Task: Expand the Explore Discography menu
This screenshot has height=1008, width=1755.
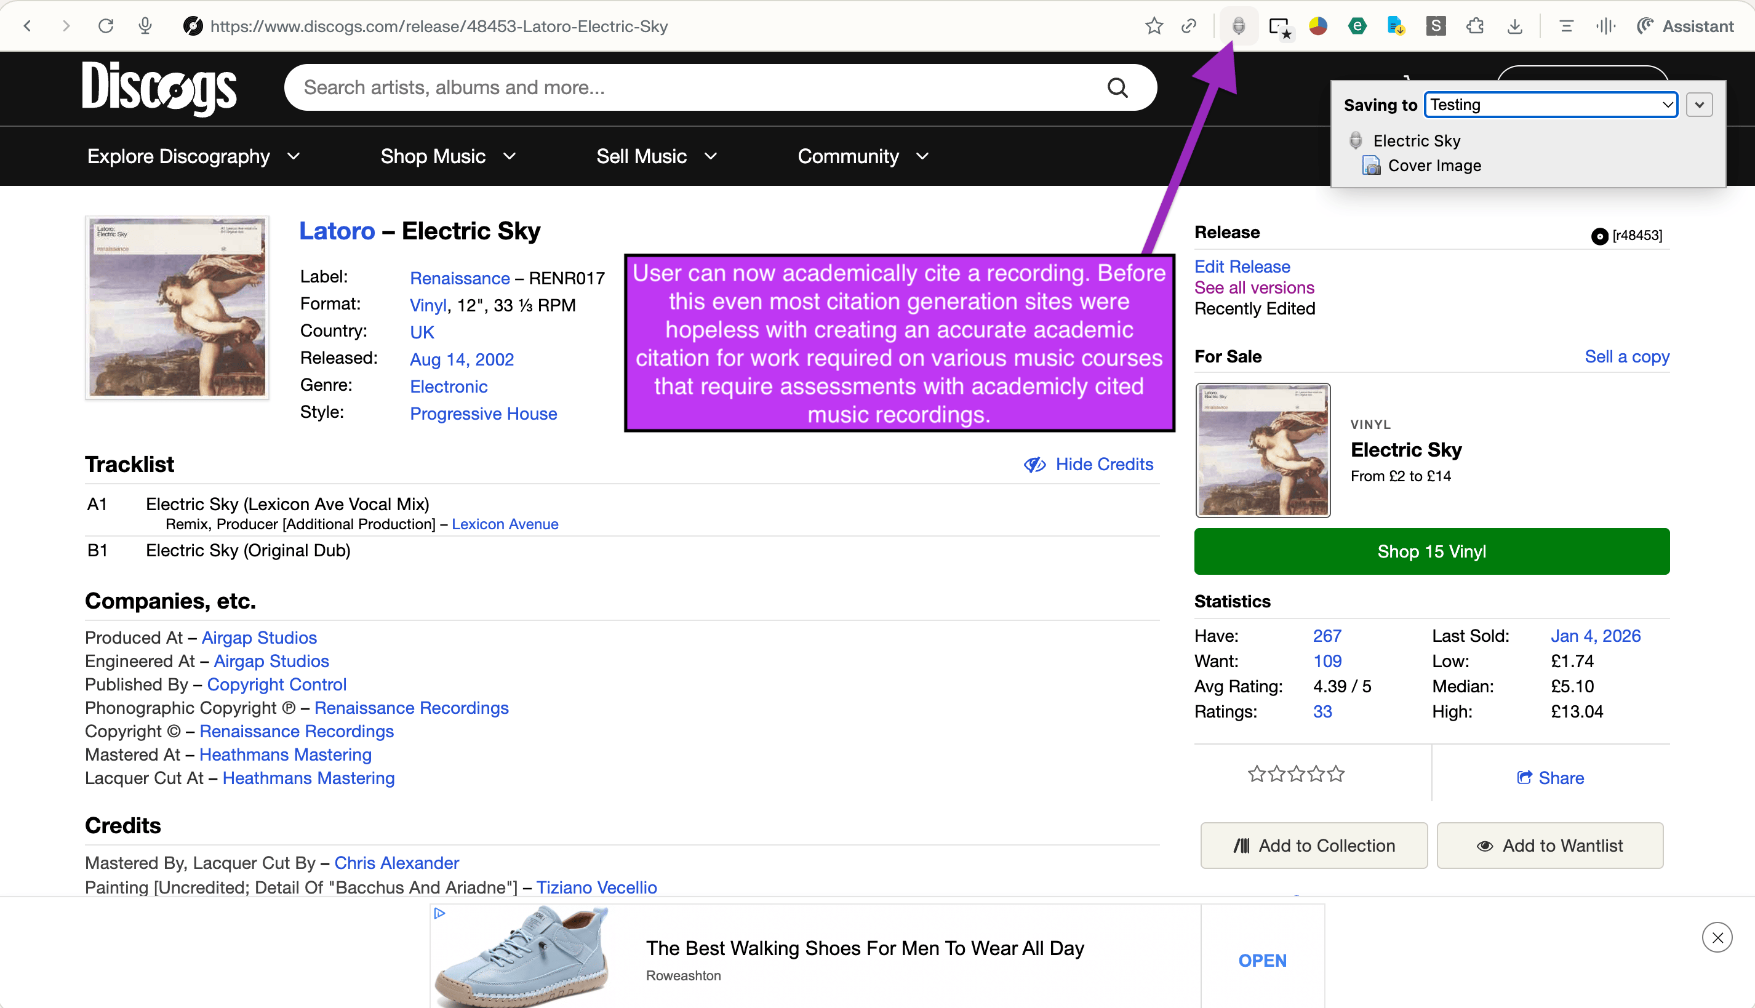Action: [193, 156]
